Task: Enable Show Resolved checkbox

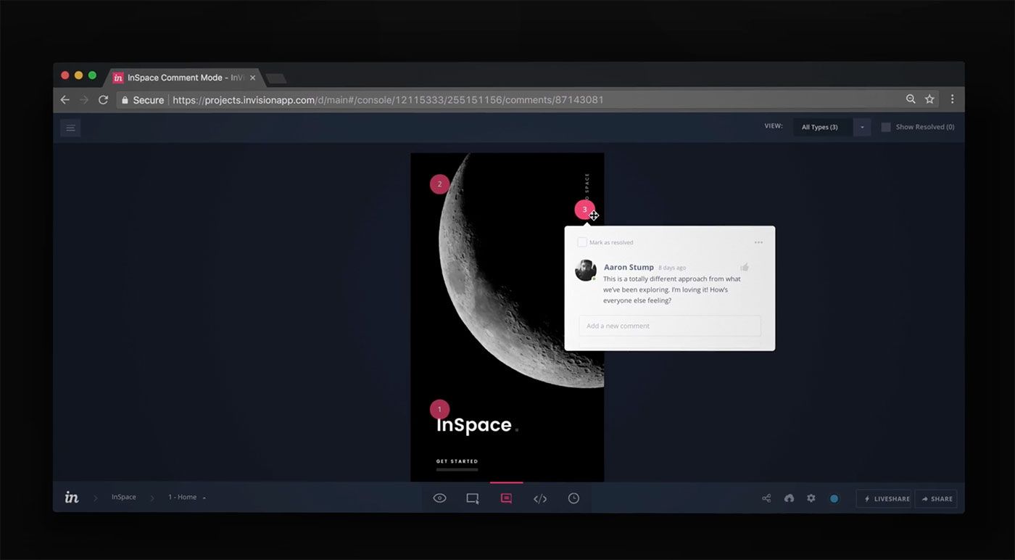Action: click(x=886, y=127)
